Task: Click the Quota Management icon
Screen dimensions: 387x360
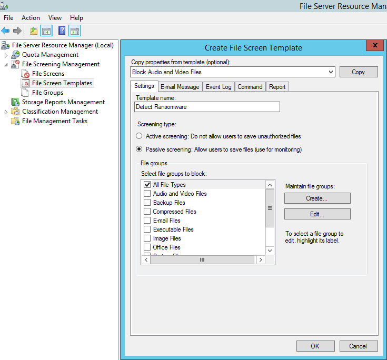Action: (15, 55)
